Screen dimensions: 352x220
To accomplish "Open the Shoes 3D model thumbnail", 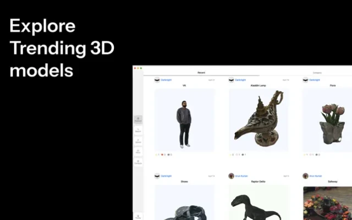I will pos(184,205).
